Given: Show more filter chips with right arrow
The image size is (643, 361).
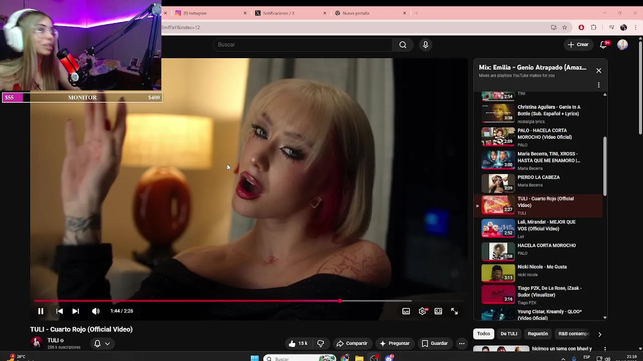Looking at the screenshot, I should pos(599,334).
